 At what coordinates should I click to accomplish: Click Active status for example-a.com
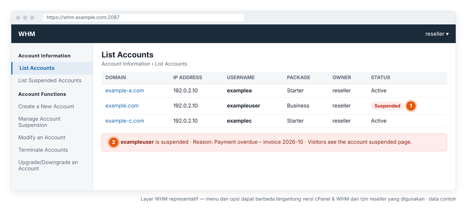click(x=379, y=90)
